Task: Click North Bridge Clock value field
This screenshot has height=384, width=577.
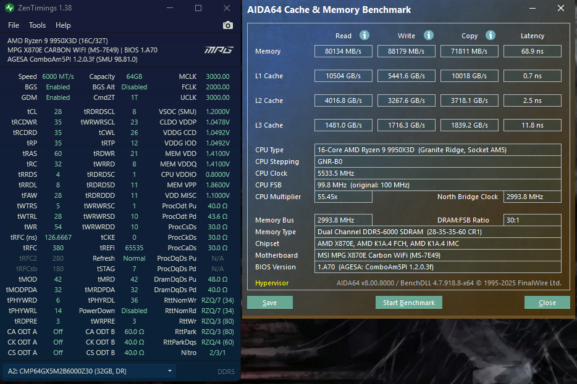Action: [532, 197]
